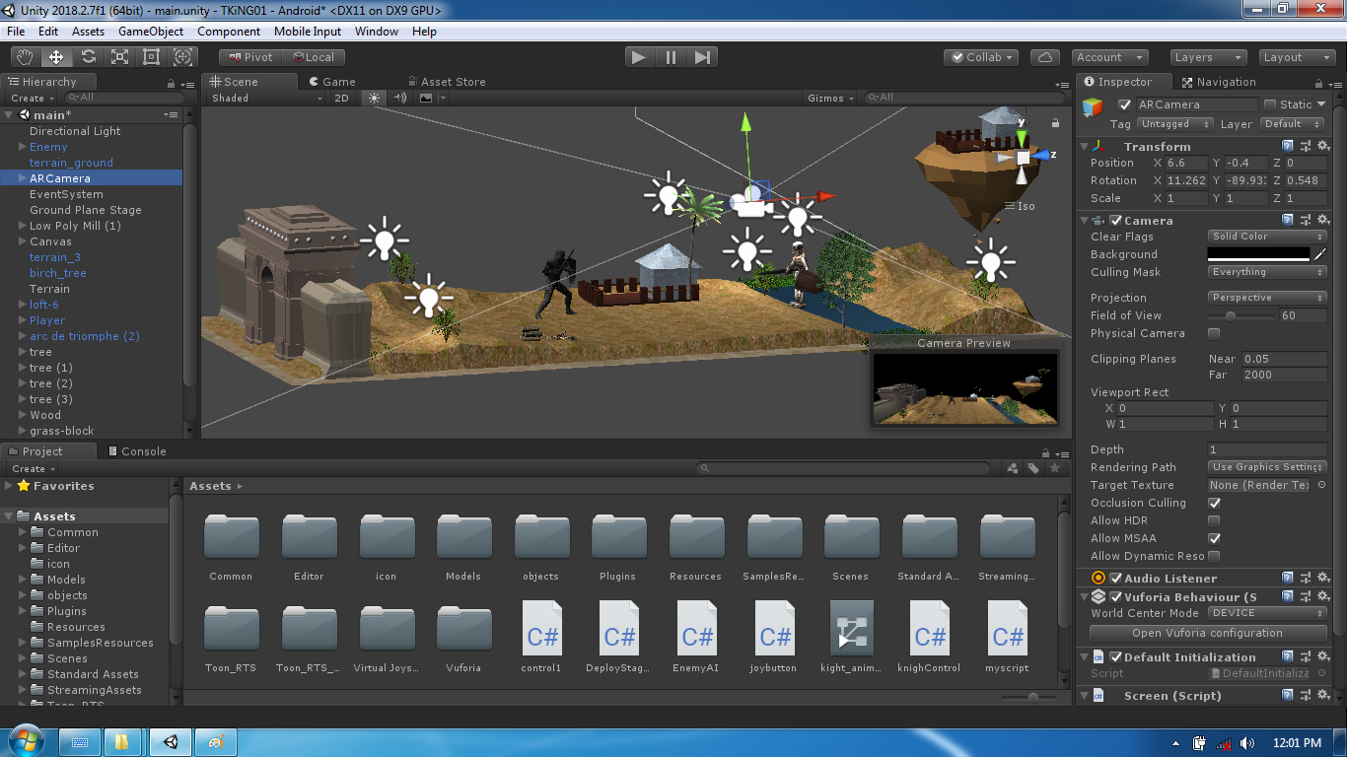Toggle scene lighting sun icon
Screen dimensions: 1347x757
tap(374, 98)
